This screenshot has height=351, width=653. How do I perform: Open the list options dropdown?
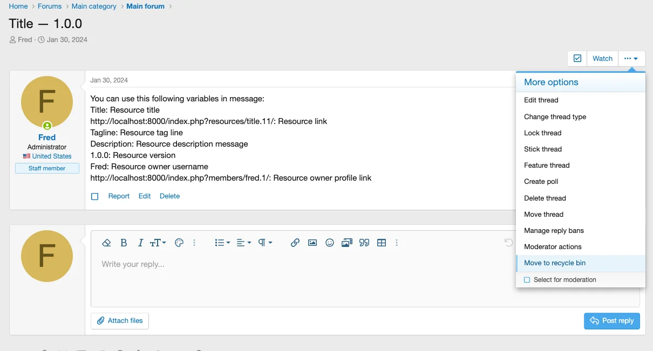222,243
